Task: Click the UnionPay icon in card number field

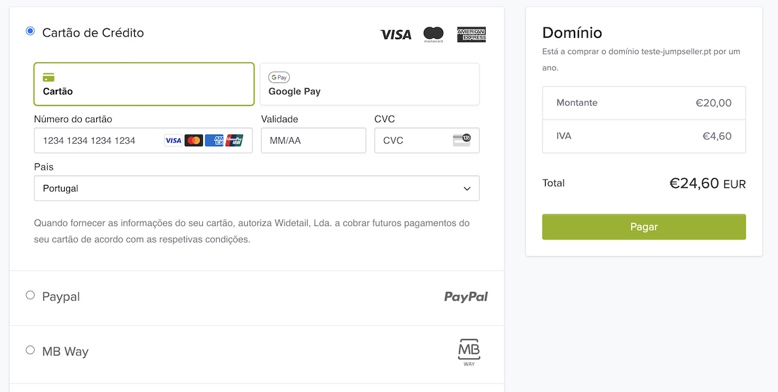Action: pyautogui.click(x=234, y=140)
